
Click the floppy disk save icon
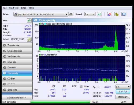coord(124,14)
